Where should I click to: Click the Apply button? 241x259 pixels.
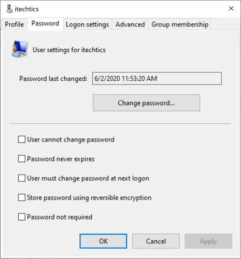[208, 241]
